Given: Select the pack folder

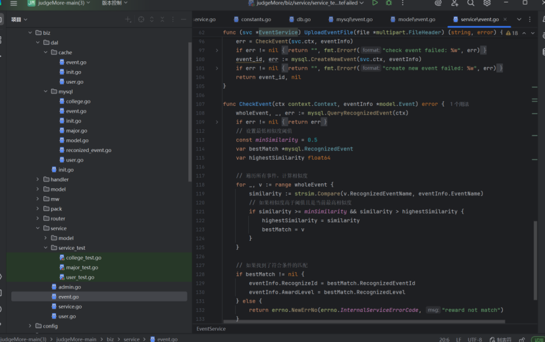Looking at the screenshot, I should (x=53, y=208).
